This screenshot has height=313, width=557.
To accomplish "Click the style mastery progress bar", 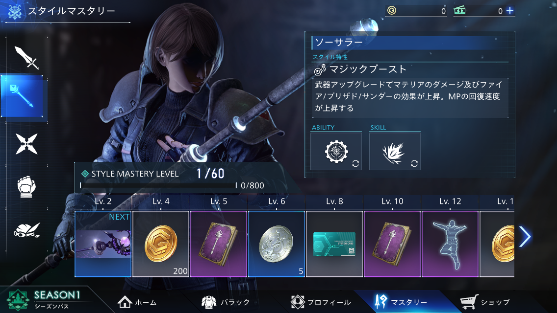I will click(158, 185).
